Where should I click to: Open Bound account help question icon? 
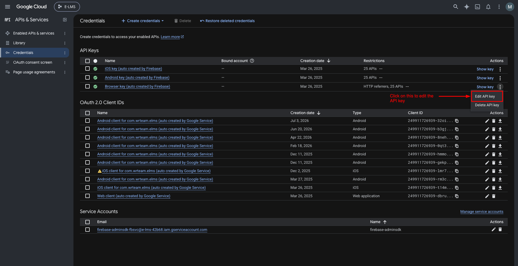pos(252,61)
